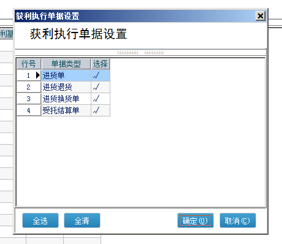Toggle the checkmark for 进货单

pos(101,75)
